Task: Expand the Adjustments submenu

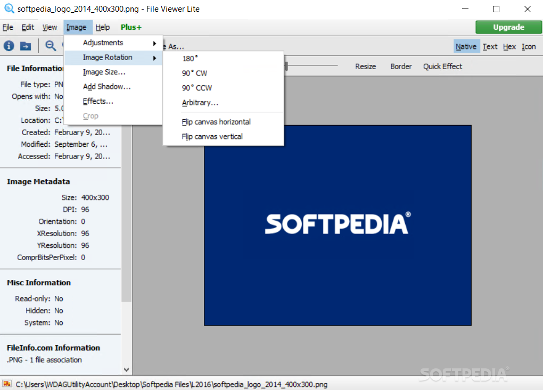Action: click(113, 43)
